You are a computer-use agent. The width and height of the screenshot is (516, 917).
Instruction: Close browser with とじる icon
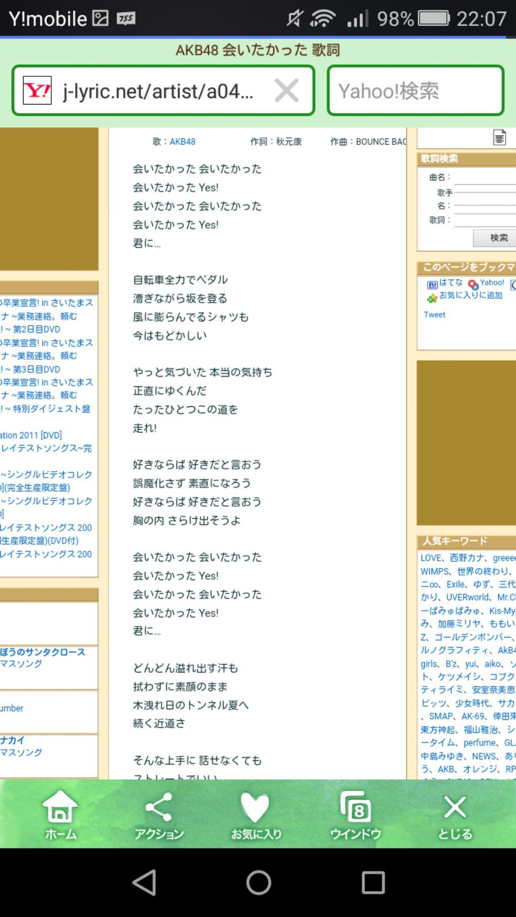455,814
